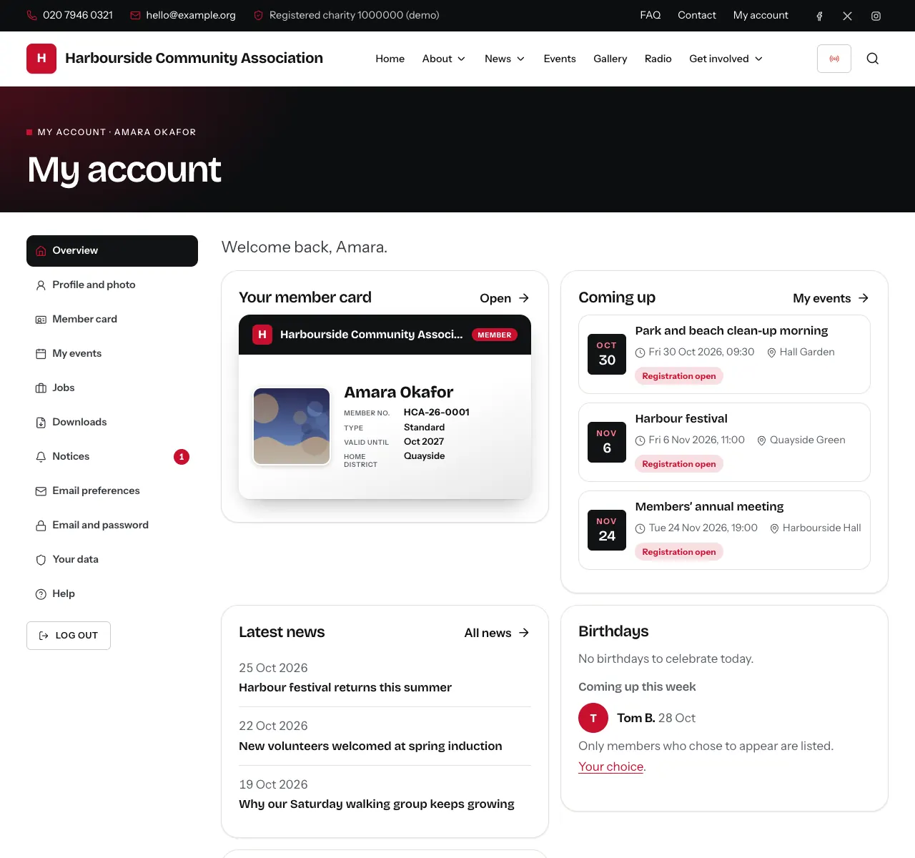Open the Members' annual meeting event

pos(710,506)
